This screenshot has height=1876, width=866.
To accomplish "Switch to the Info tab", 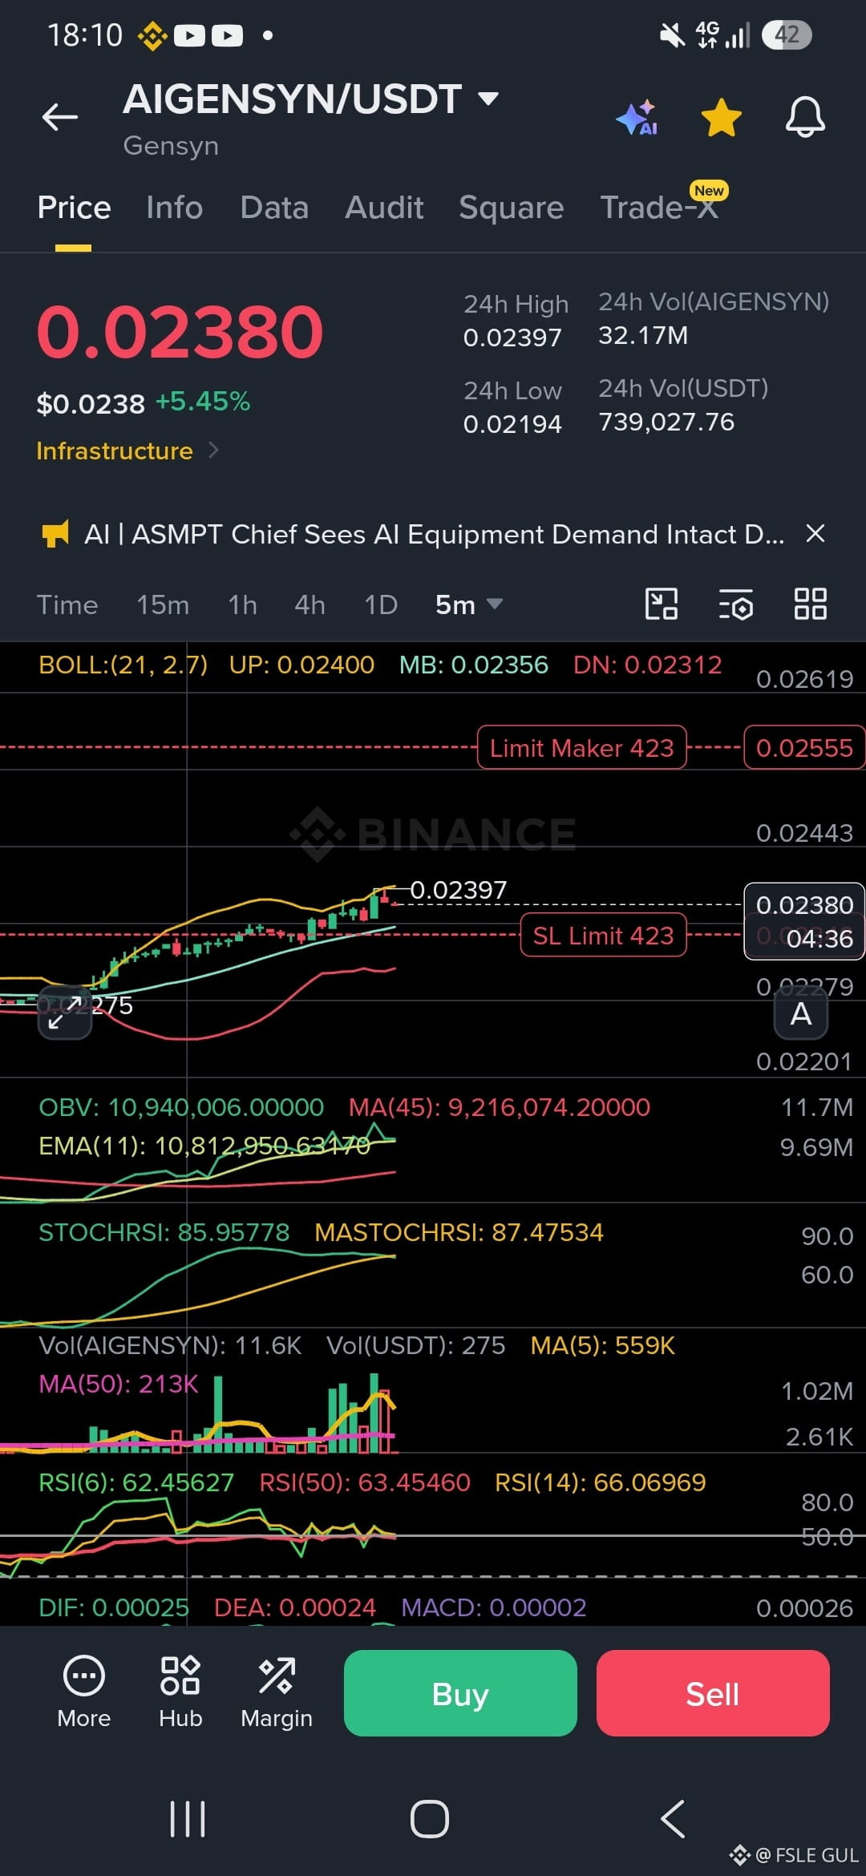I will coord(174,208).
